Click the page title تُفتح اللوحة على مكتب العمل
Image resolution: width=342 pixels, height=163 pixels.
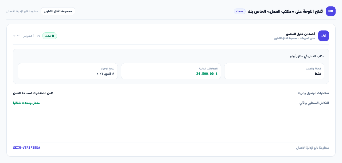pyautogui.click(x=285, y=11)
